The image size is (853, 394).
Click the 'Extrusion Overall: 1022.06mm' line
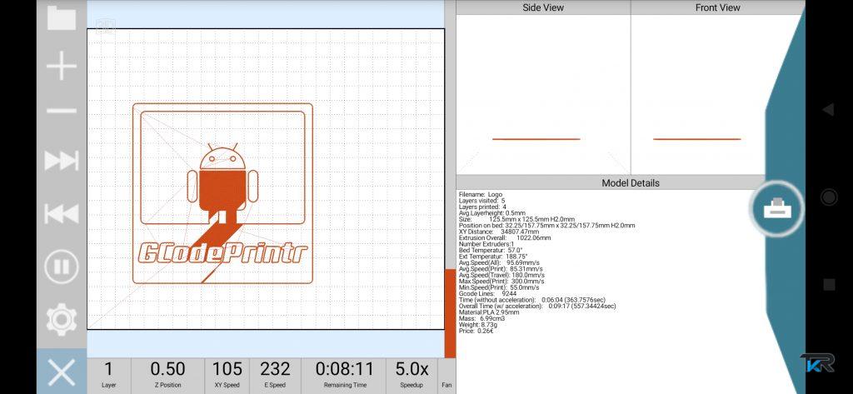click(x=504, y=237)
